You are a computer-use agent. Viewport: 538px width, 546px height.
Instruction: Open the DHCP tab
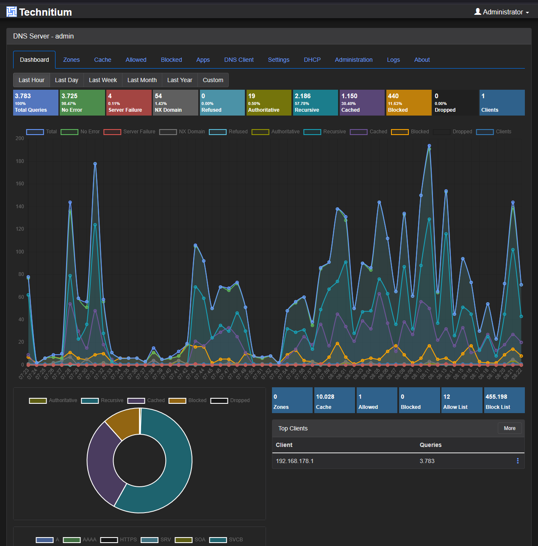312,60
